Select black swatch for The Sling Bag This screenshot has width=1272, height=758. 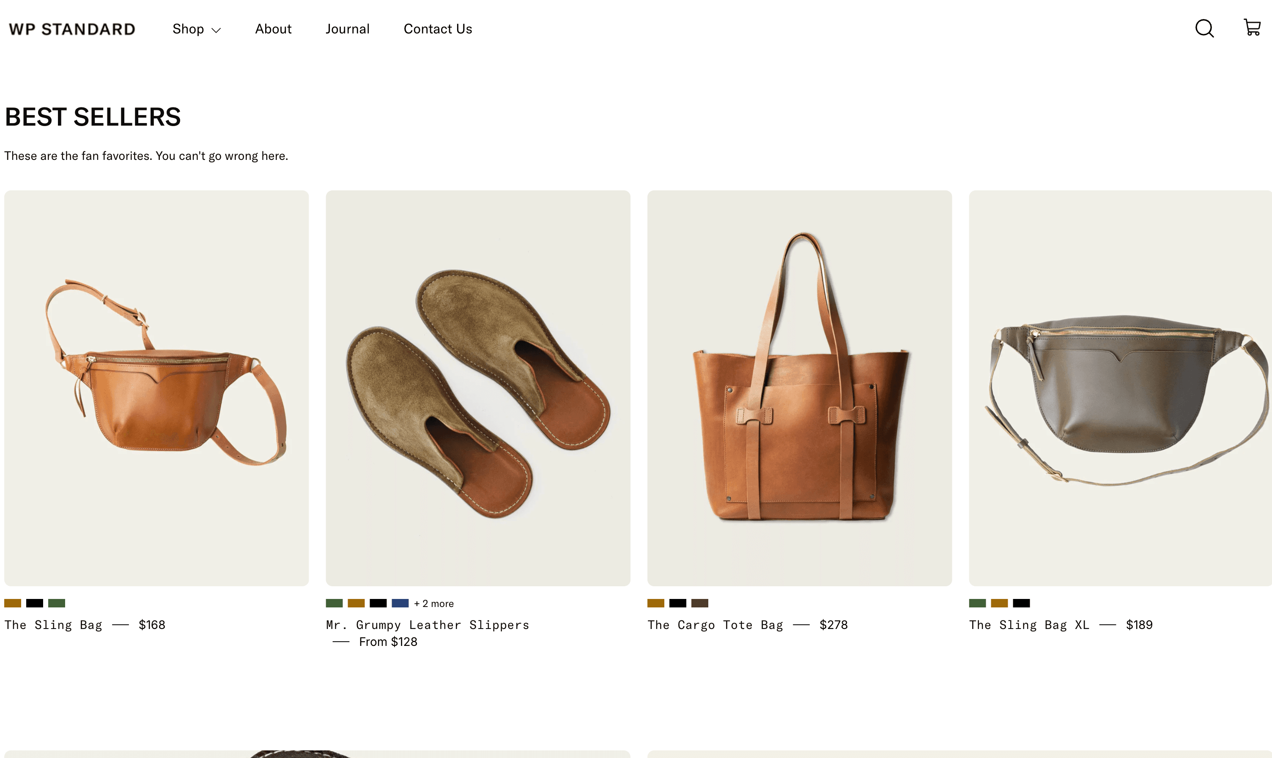click(35, 603)
